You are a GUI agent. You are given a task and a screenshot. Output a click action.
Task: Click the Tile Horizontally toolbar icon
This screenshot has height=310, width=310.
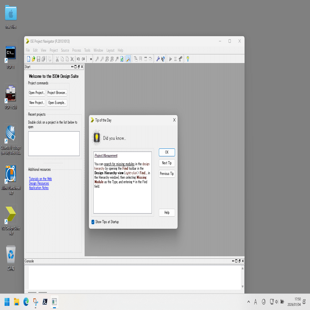[141, 59]
